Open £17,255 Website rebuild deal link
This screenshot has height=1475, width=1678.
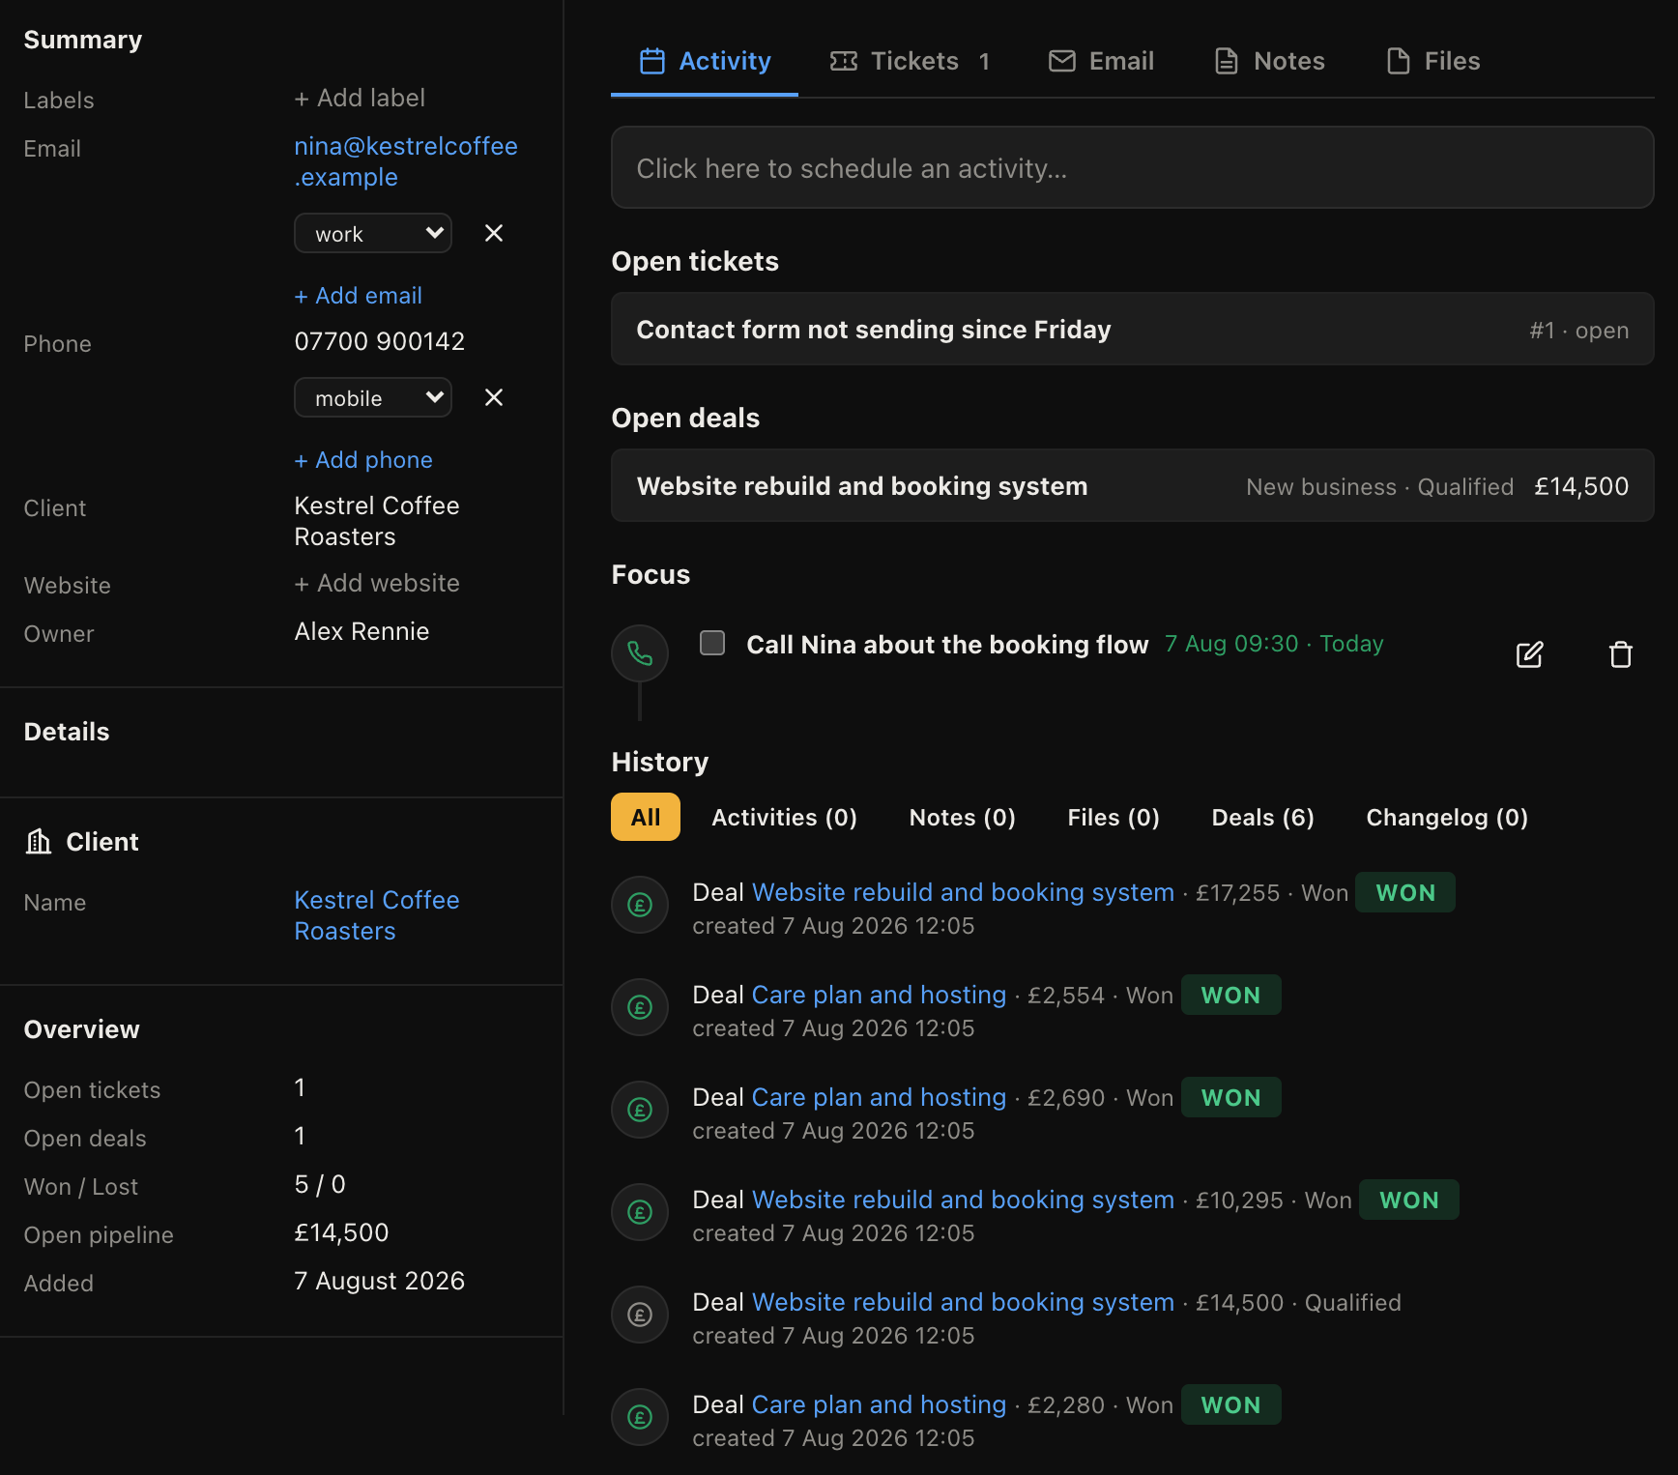(963, 892)
